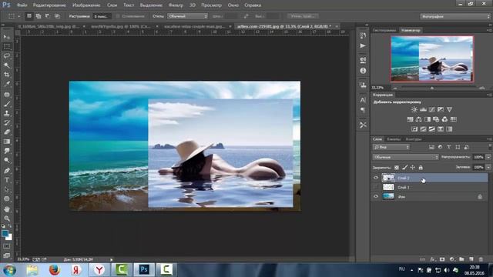The height and width of the screenshot is (277, 493).
Task: Click the Уточн. край button
Action: click(x=303, y=15)
